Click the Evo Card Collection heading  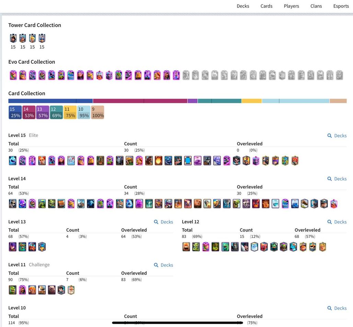[x=32, y=62]
